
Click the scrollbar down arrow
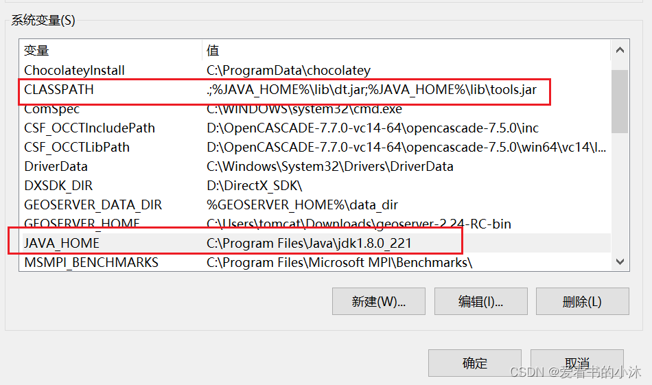pos(620,262)
